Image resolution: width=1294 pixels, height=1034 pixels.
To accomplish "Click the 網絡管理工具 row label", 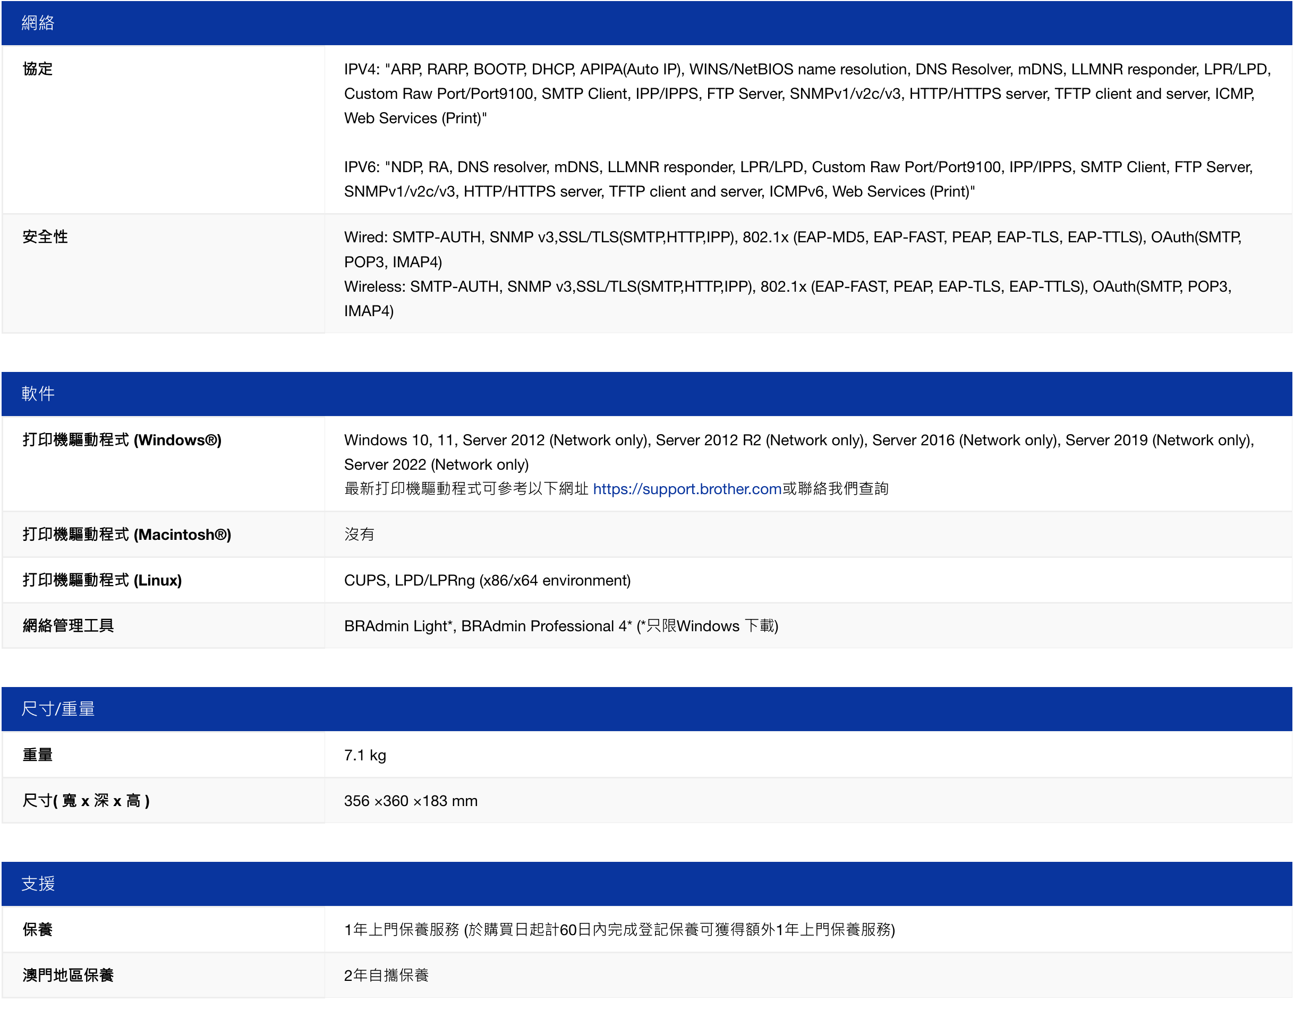I will tap(68, 626).
